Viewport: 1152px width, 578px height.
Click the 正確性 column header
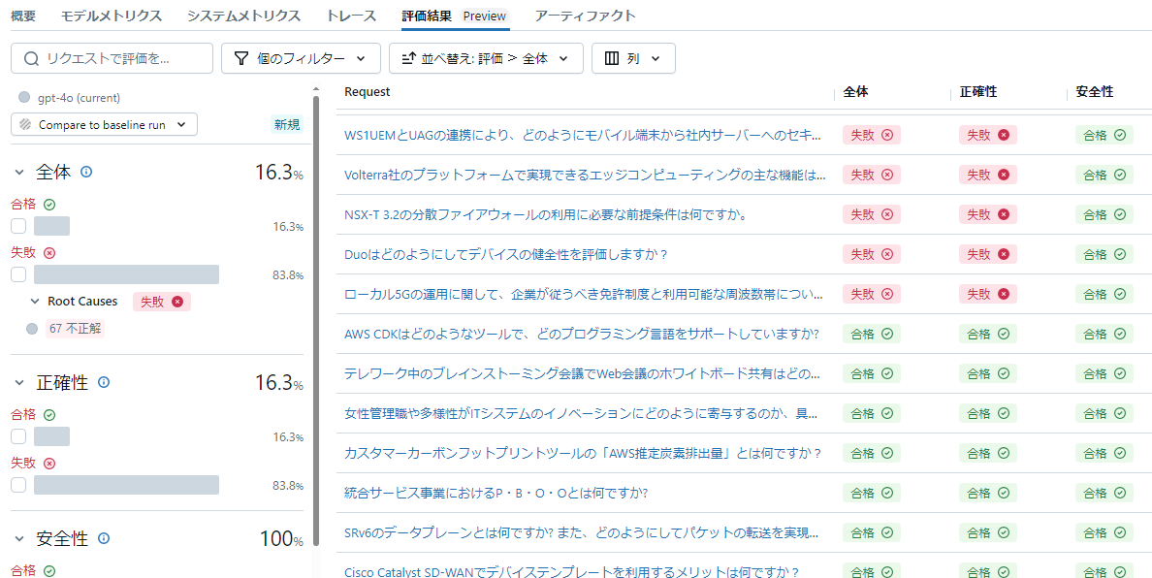tap(978, 92)
